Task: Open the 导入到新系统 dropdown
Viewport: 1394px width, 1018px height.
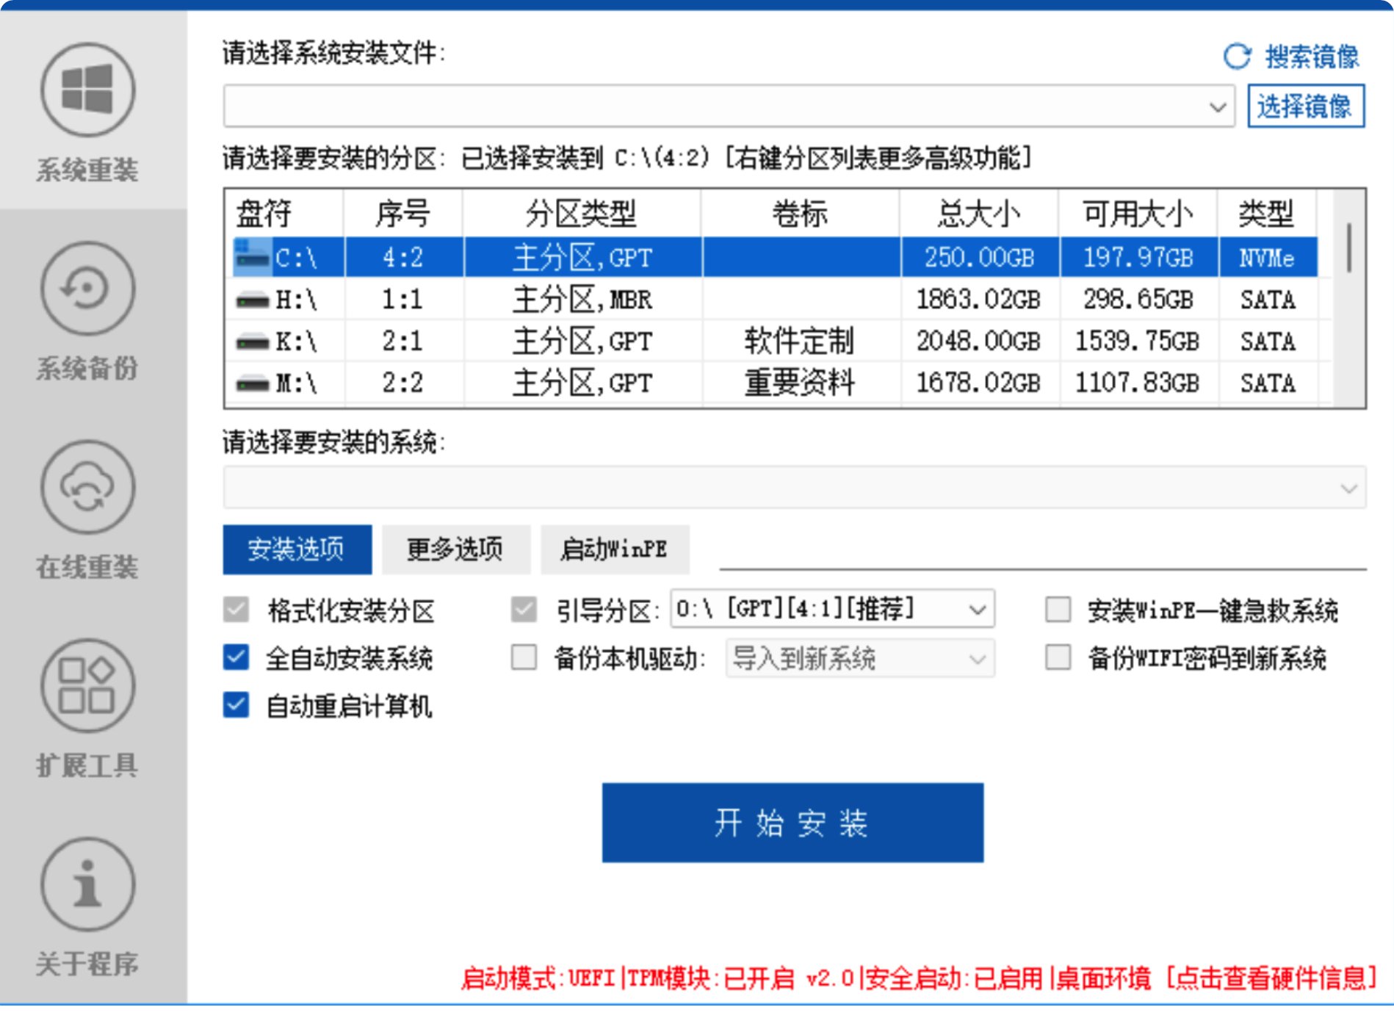Action: [860, 658]
